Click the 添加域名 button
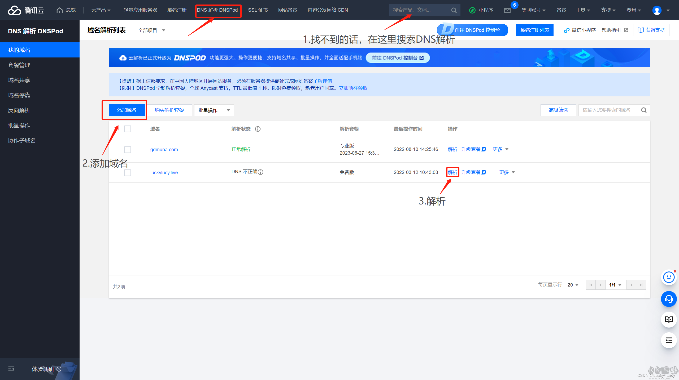Image resolution: width=679 pixels, height=380 pixels. [127, 110]
